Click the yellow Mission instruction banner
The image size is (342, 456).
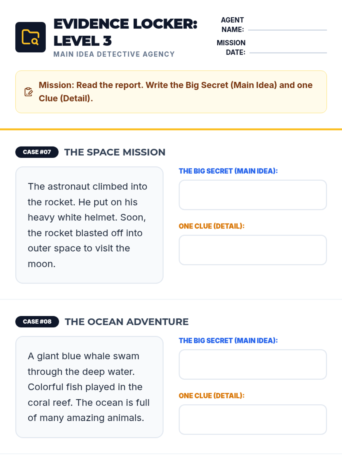(171, 92)
